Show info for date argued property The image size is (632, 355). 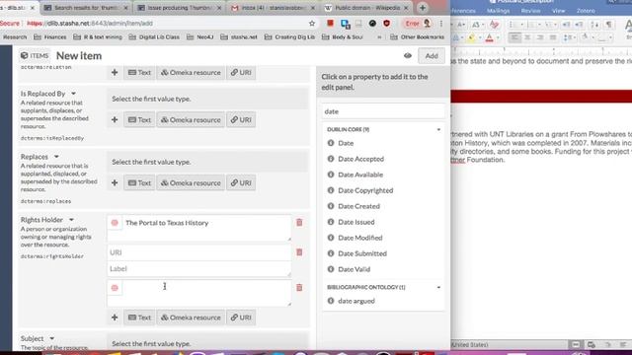331,301
